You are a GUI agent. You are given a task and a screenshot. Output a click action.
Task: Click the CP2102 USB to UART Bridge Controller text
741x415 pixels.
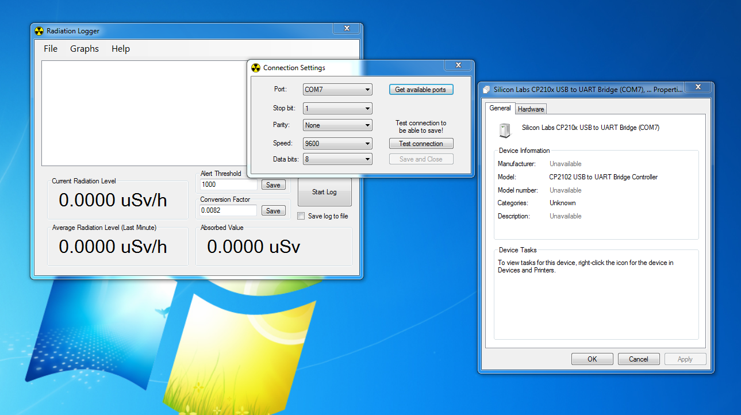click(x=604, y=177)
